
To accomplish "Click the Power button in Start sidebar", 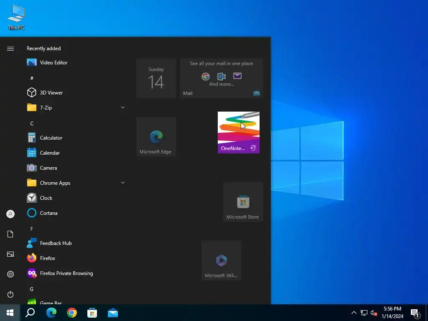I will point(10,294).
